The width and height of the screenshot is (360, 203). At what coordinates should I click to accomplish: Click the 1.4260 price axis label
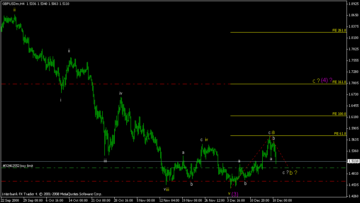[x=354, y=196]
